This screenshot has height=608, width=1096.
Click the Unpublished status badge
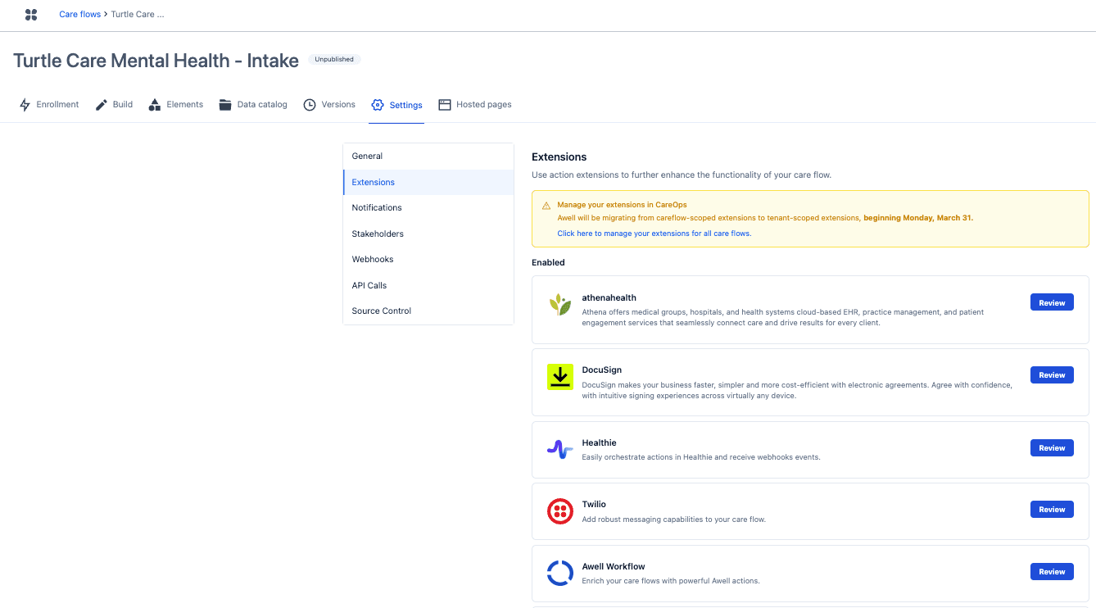(x=334, y=59)
